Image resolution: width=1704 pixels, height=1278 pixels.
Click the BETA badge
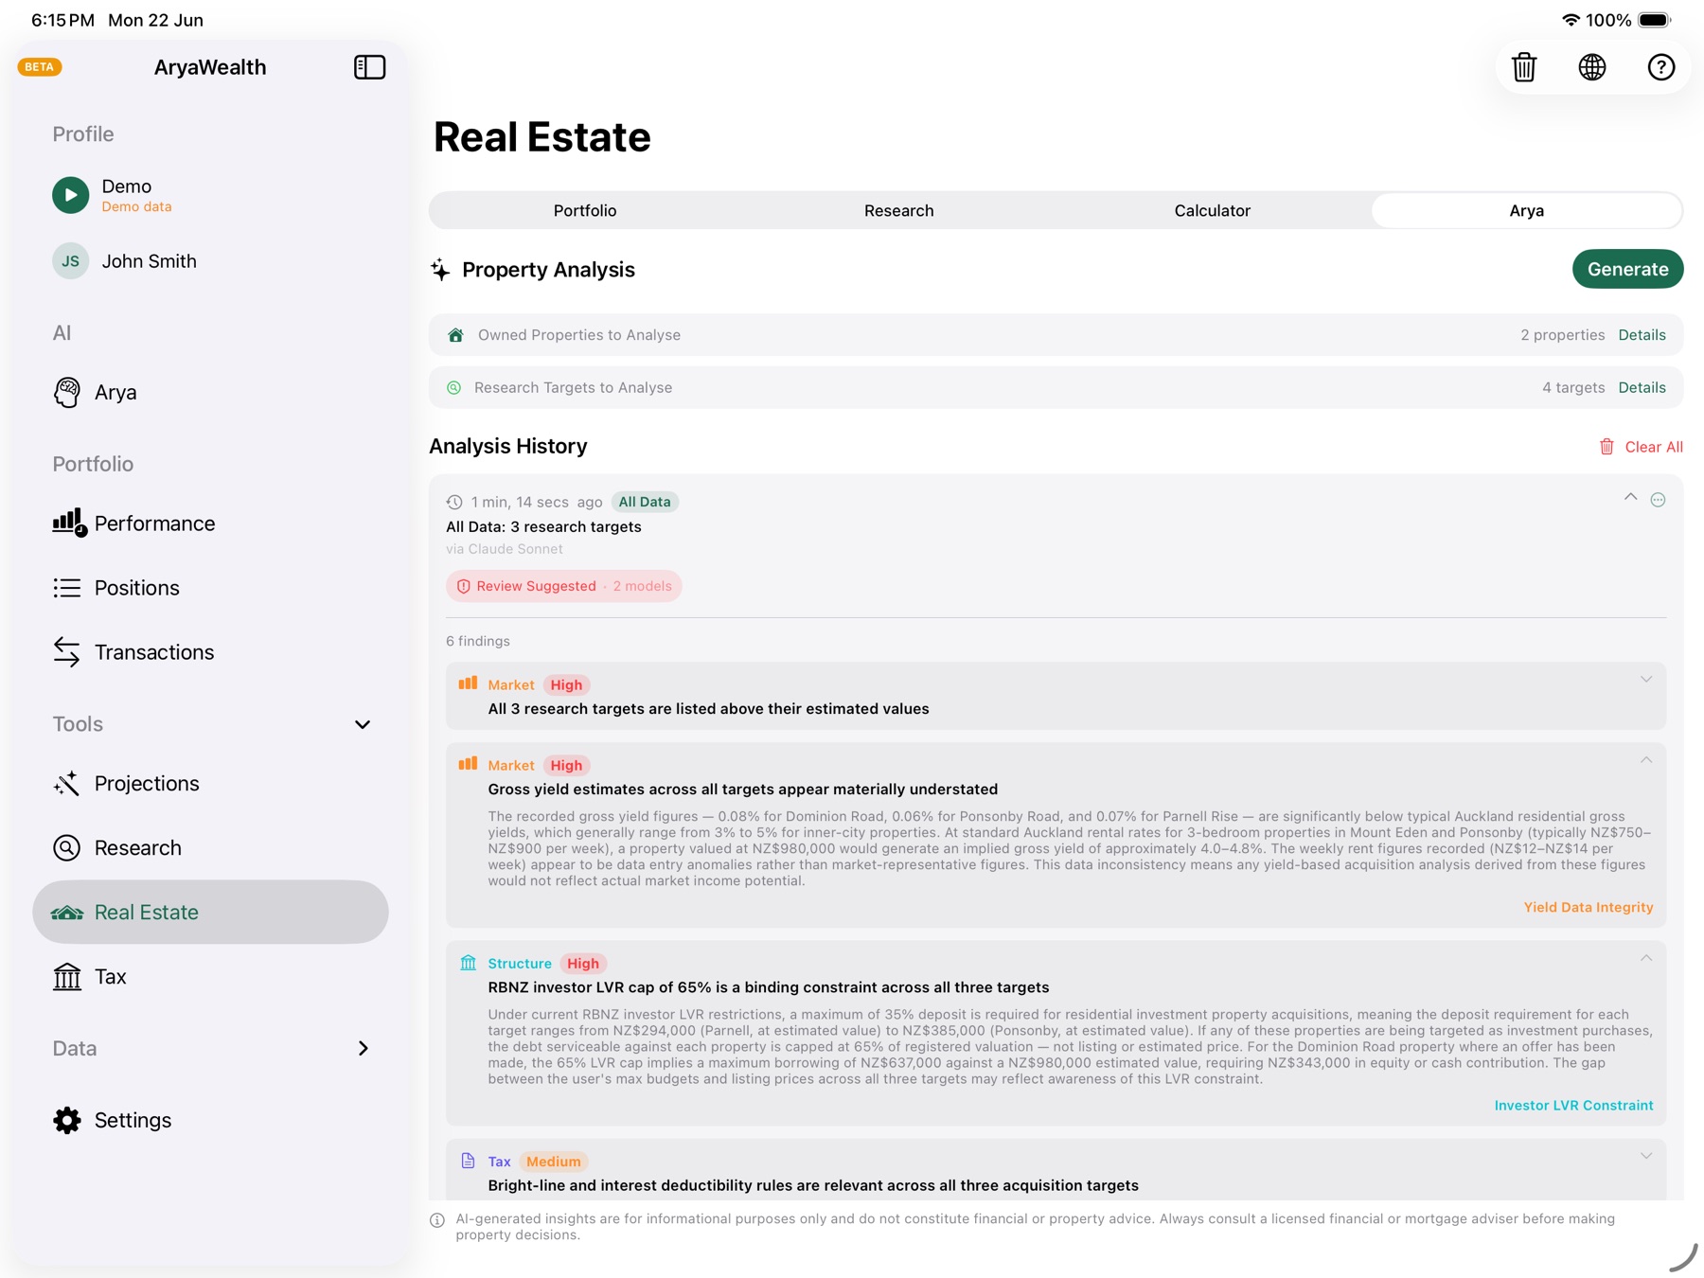40,67
